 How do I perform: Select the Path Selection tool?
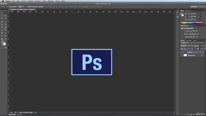click(2, 36)
